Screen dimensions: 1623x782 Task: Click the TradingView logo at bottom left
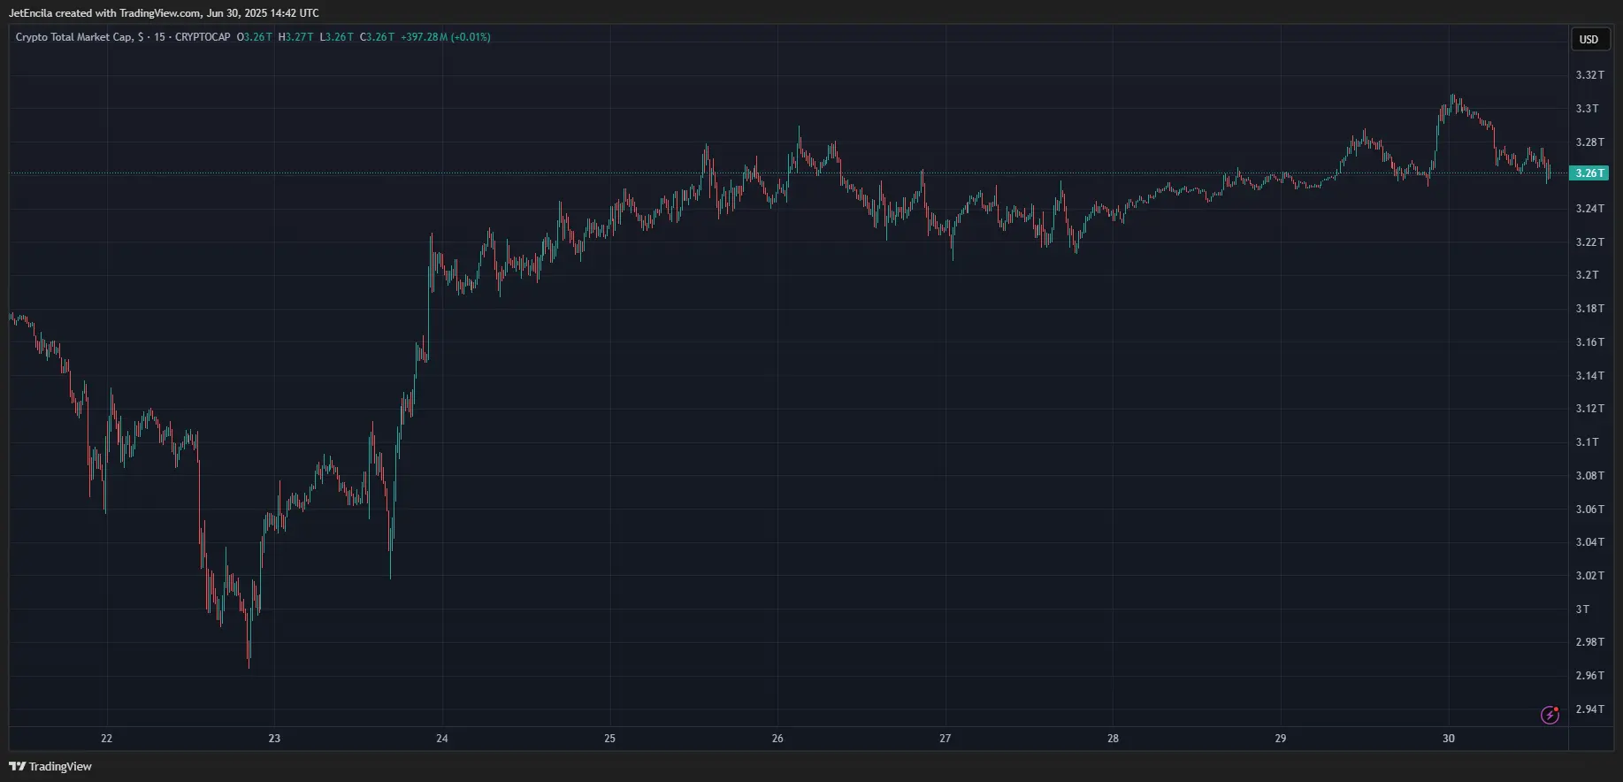pos(50,766)
